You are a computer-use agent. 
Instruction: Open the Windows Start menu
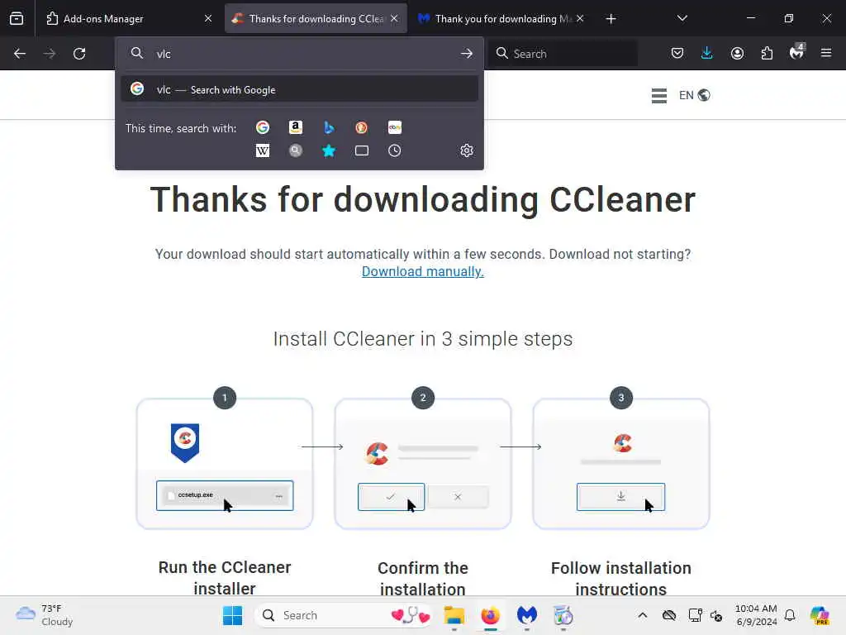pos(232,615)
